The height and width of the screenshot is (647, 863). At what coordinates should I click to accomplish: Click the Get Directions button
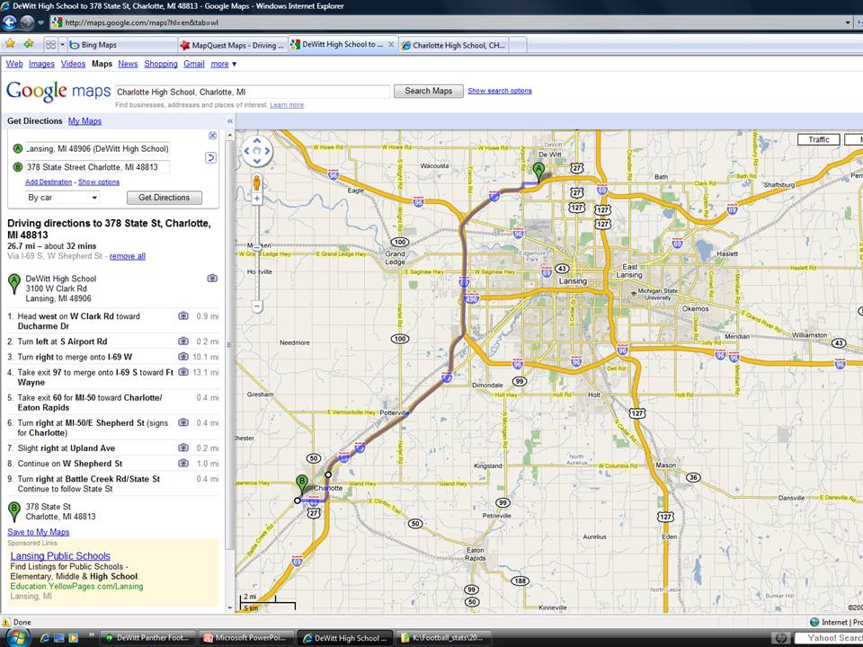pos(164,198)
